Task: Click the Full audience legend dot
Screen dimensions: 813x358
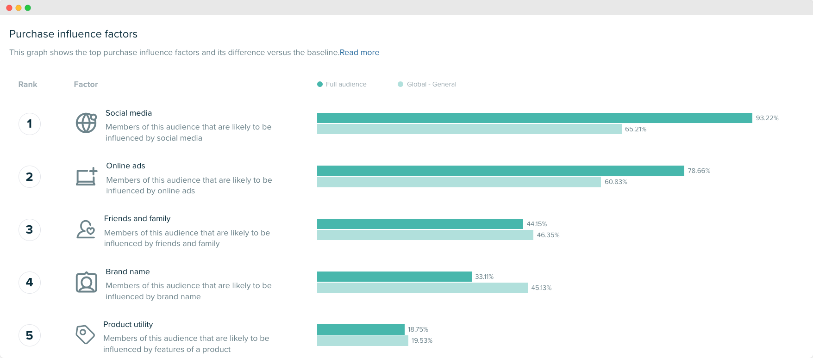Action: [x=319, y=84]
